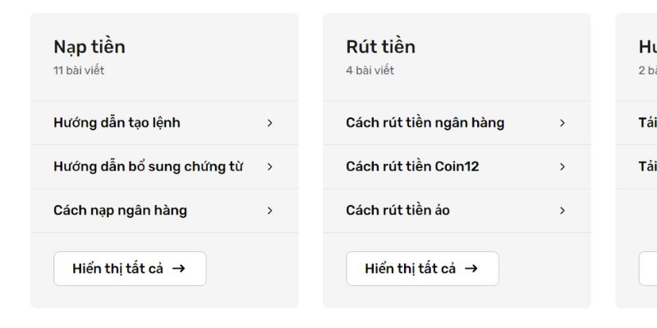Click arrow icon in Nạp tiền's Hiển thị tất cả

tap(179, 268)
